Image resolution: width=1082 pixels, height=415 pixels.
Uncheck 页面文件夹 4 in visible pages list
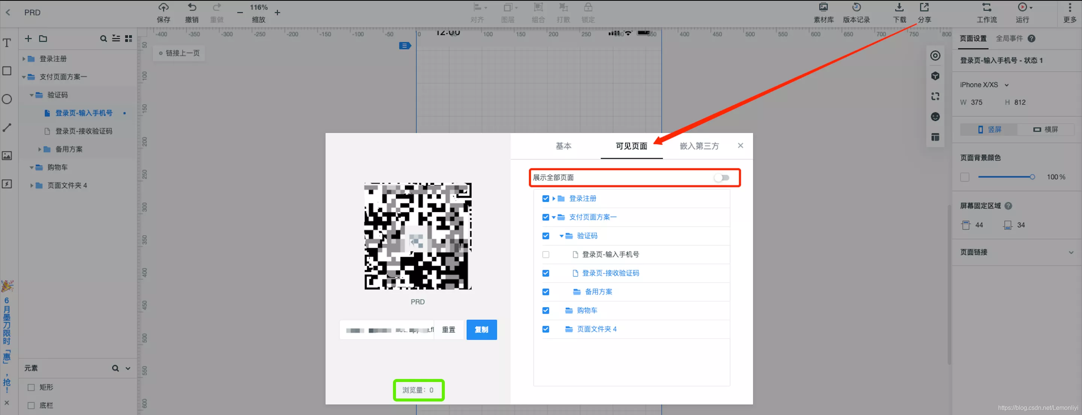click(546, 329)
